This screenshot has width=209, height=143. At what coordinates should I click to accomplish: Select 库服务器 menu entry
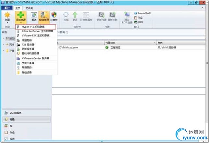coord(36,40)
